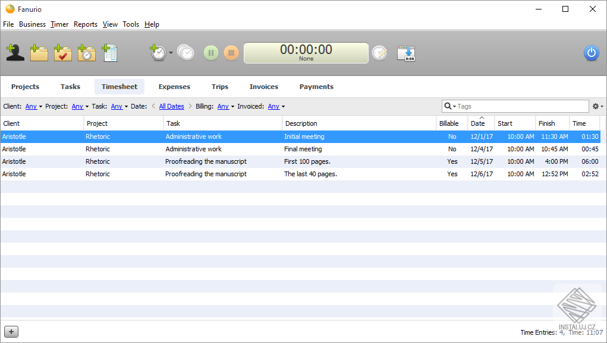Open the gear settings dropdown
The width and height of the screenshot is (607, 343).
[x=597, y=106]
